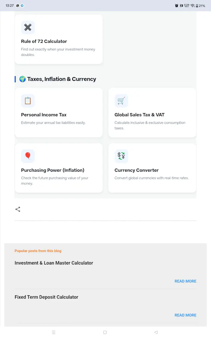Open Currency Converter card title
The width and height of the screenshot is (211, 338).
[136, 170]
